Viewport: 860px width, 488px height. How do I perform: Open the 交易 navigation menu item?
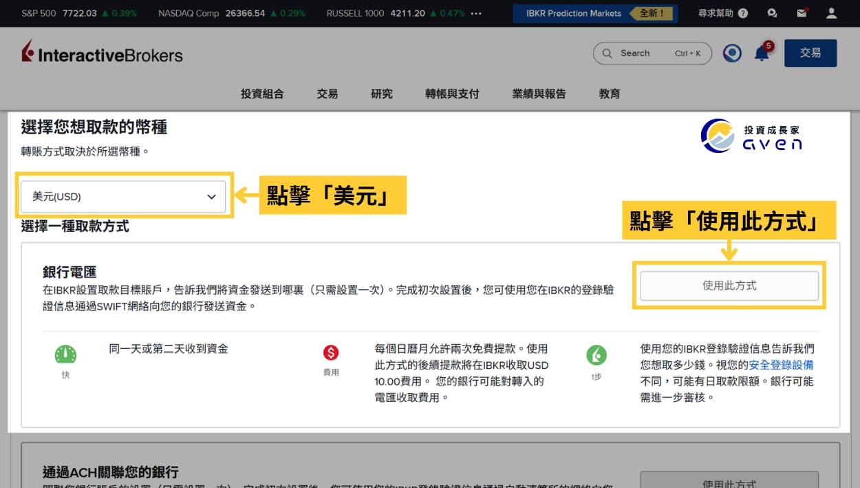(x=327, y=94)
